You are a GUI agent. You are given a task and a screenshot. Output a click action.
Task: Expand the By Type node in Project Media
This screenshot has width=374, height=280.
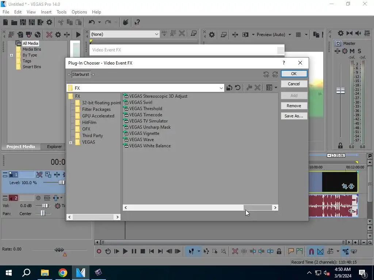point(11,55)
